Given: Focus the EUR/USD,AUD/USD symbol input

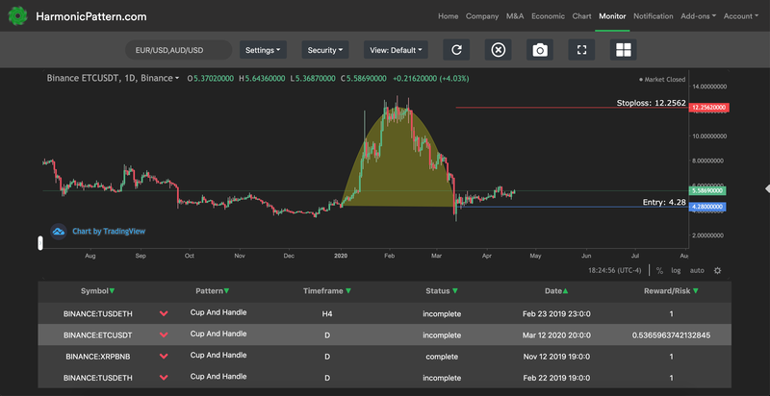Looking at the screenshot, I should [178, 50].
